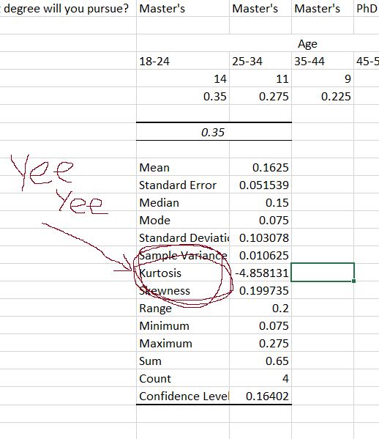379x439 pixels.
Task: Select the value 0.103078
Action: pyautogui.click(x=260, y=237)
